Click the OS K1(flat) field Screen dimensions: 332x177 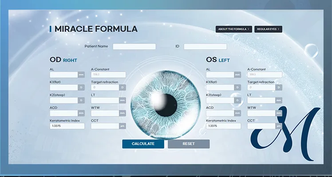pyautogui.click(x=220, y=88)
